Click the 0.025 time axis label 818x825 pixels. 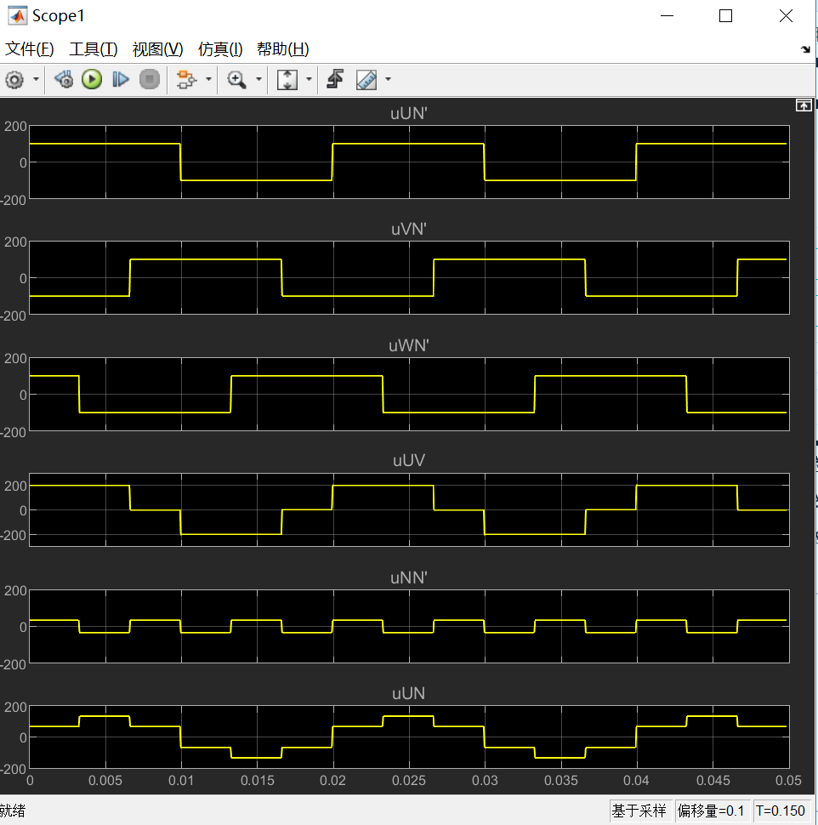[409, 780]
